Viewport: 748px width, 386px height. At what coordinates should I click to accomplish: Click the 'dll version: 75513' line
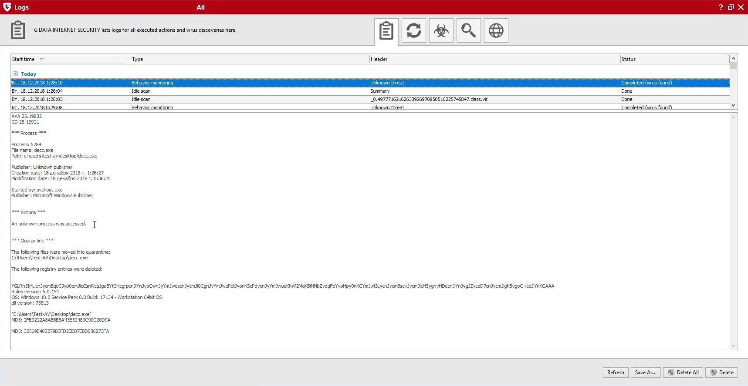[x=30, y=303]
